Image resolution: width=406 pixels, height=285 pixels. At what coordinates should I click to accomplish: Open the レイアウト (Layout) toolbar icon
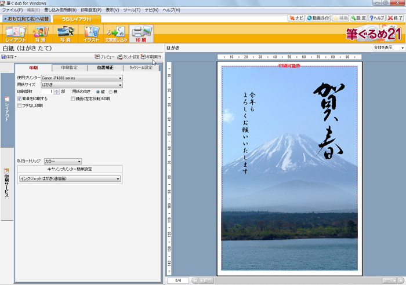[x=16, y=34]
